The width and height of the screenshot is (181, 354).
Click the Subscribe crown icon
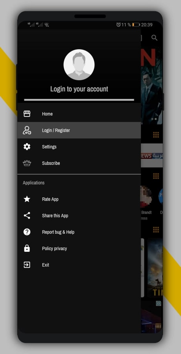[27, 163]
